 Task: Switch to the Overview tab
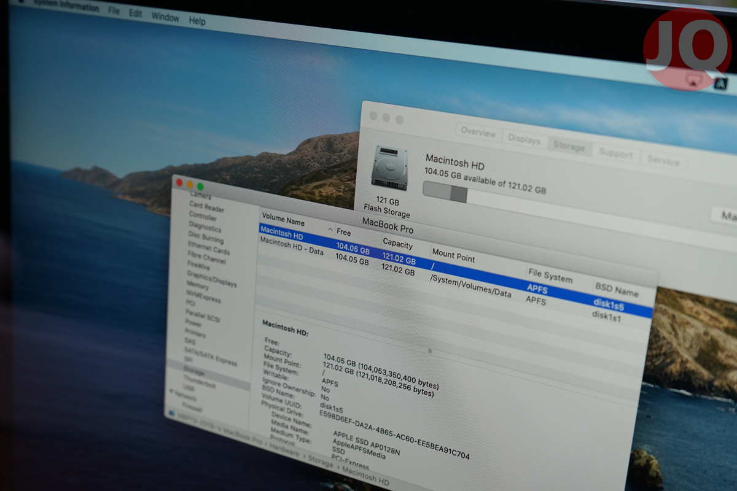click(x=478, y=133)
